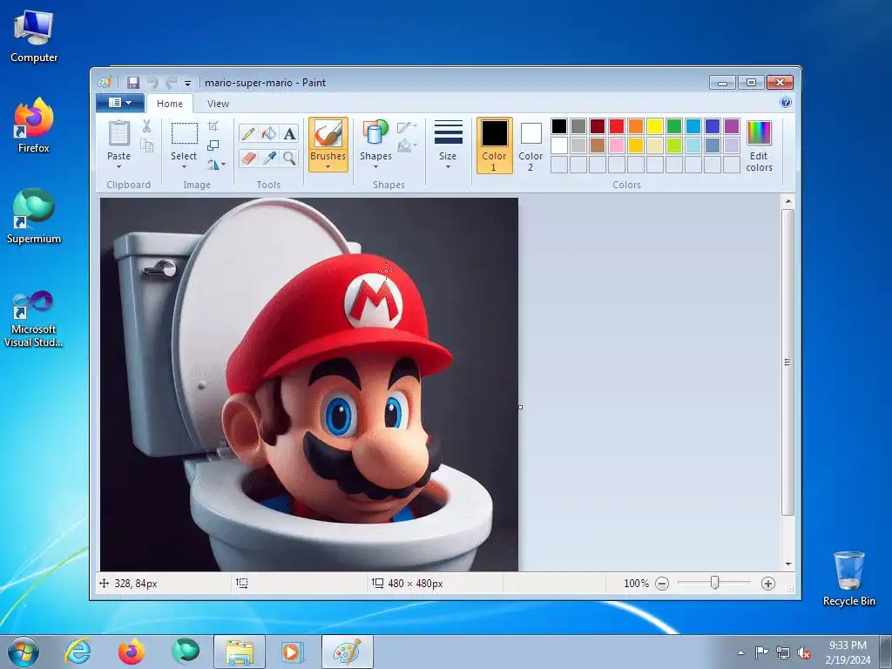
Task: Click the Action Center flag tray icon
Action: [x=761, y=652]
